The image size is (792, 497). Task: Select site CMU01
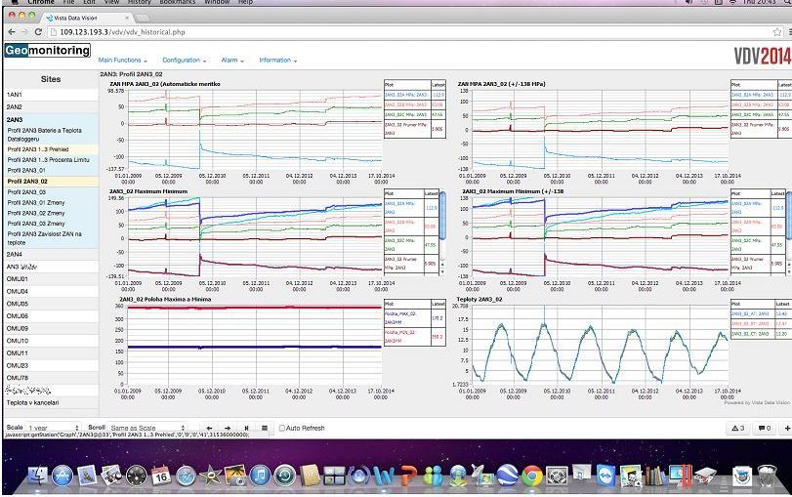pos(51,279)
